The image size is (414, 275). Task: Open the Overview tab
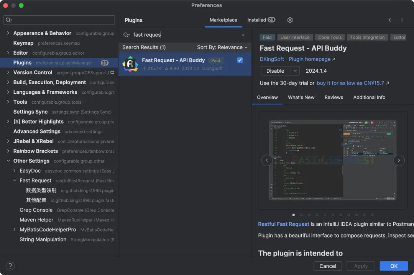(267, 98)
